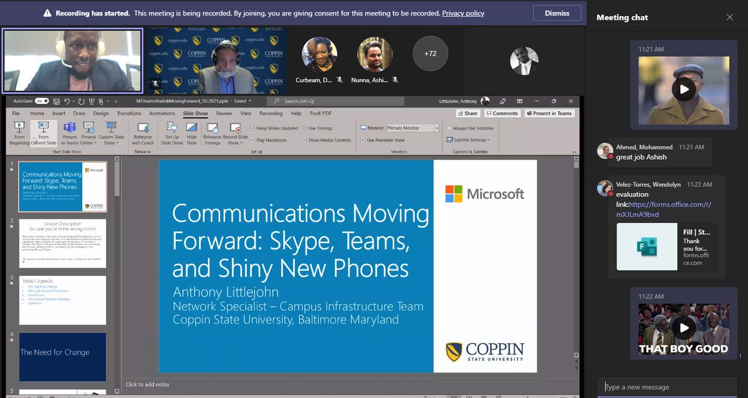The image size is (748, 398).
Task: Dismiss the recording notification banner
Action: pyautogui.click(x=557, y=13)
